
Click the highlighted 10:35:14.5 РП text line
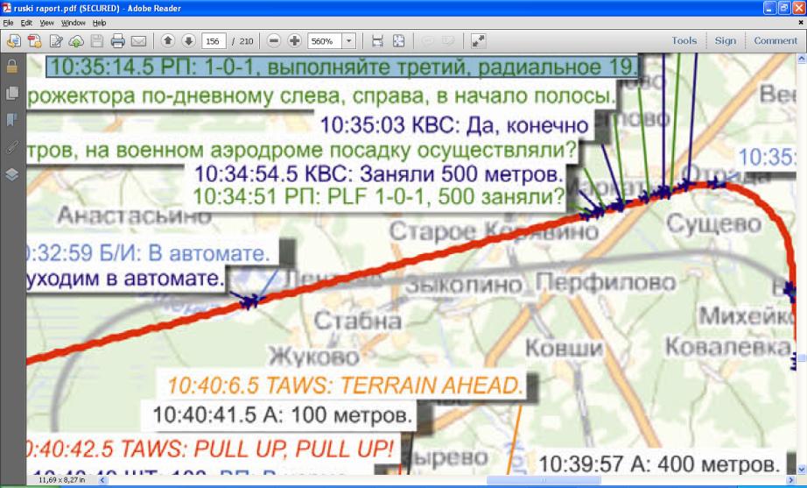click(x=341, y=67)
